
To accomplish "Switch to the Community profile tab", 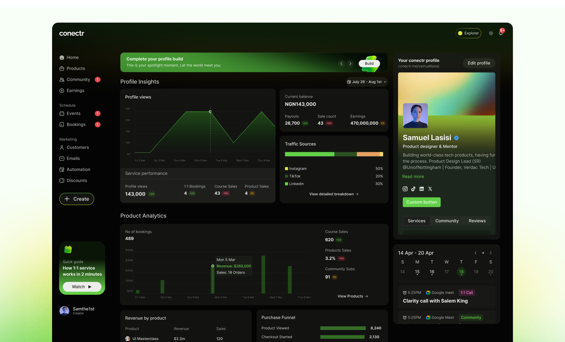I will [x=447, y=221].
